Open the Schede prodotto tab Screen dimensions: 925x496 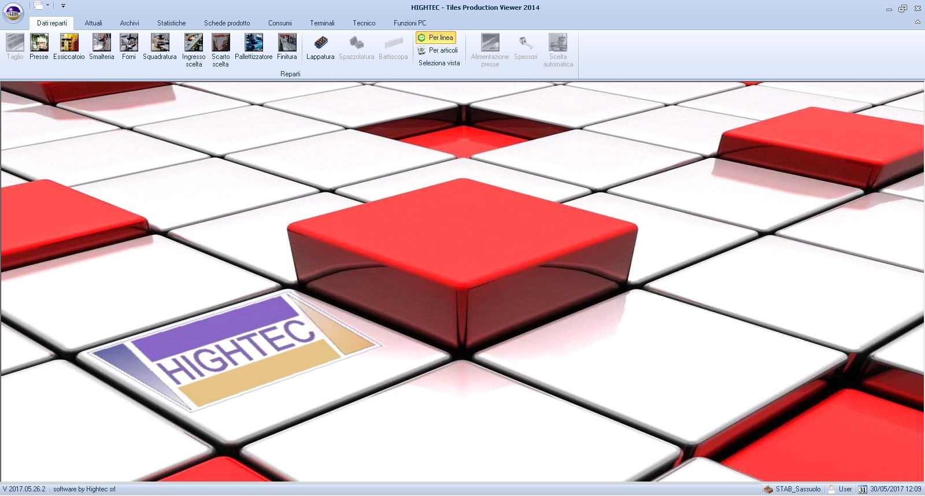pos(227,23)
